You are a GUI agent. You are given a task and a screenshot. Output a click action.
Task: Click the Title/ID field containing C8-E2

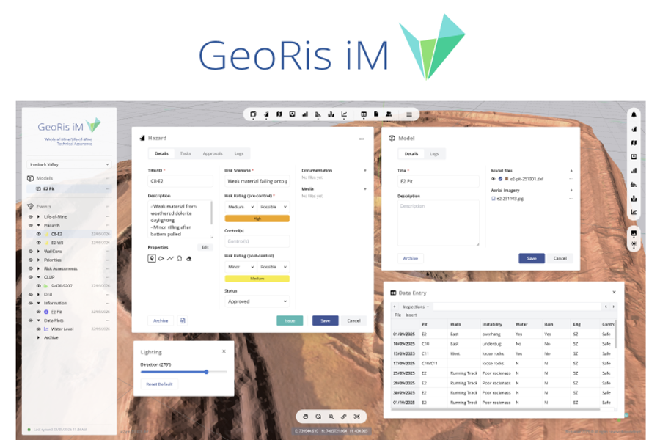click(180, 181)
